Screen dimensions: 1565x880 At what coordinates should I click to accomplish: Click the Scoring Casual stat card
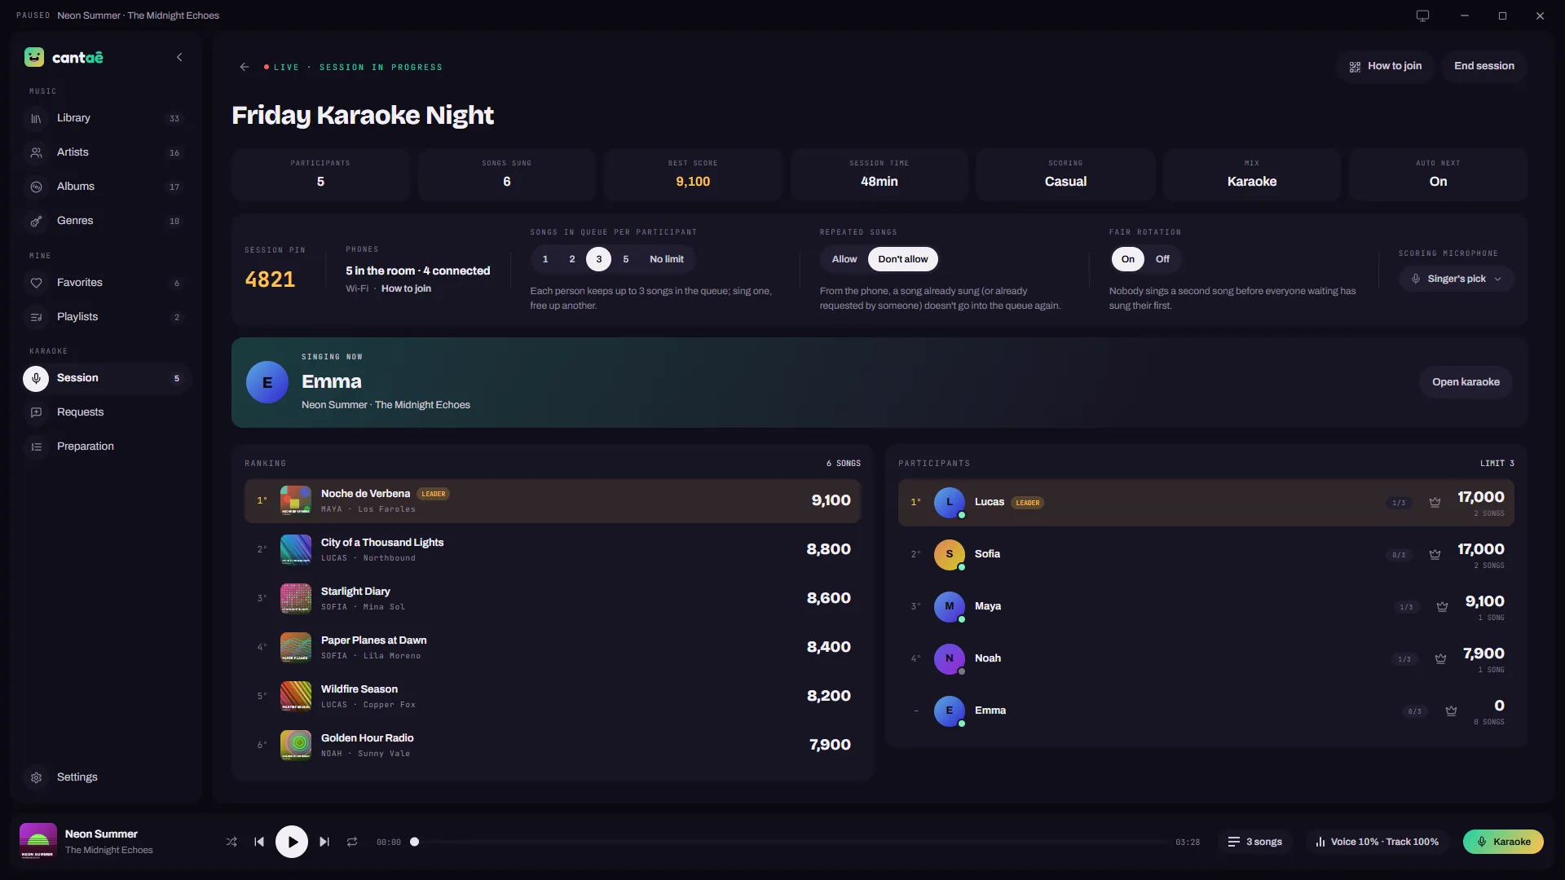click(x=1065, y=174)
